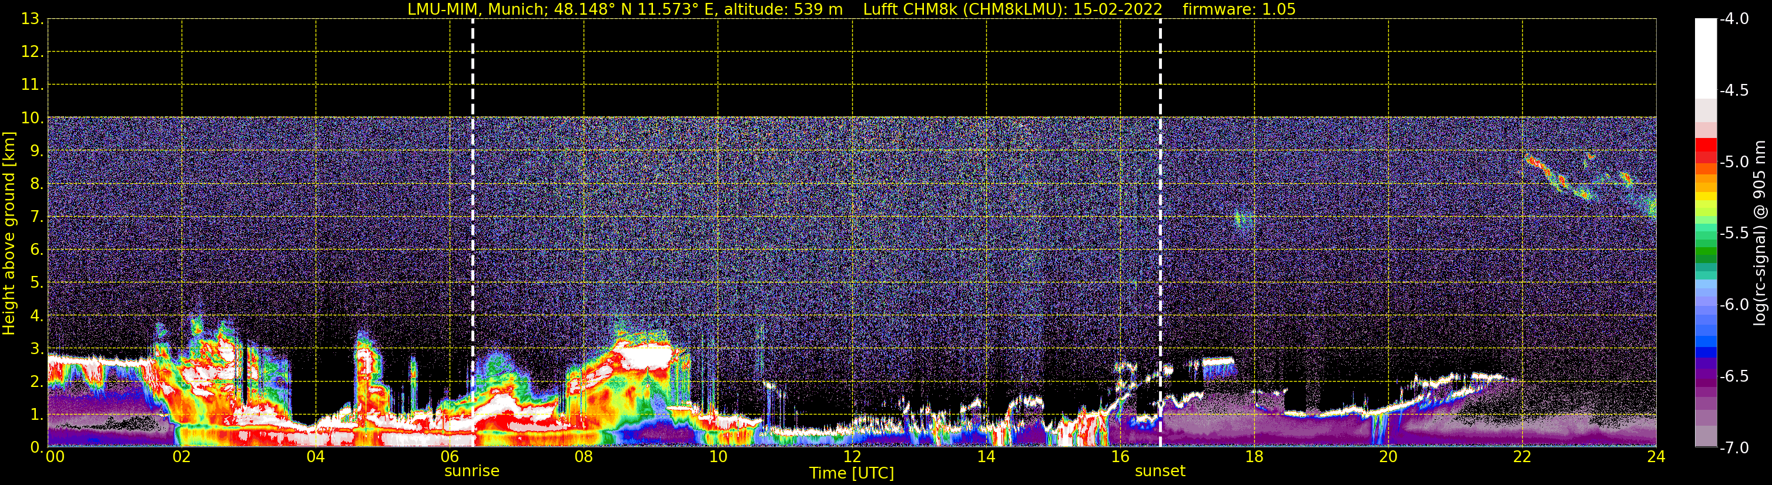Pick the bright red segment of the colorbar
This screenshot has width=1772, height=485.
(x=1706, y=145)
